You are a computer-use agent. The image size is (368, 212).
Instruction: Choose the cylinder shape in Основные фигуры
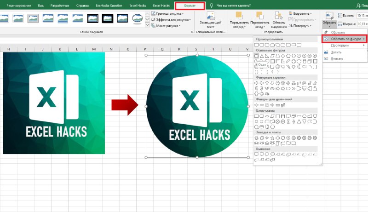point(305,61)
